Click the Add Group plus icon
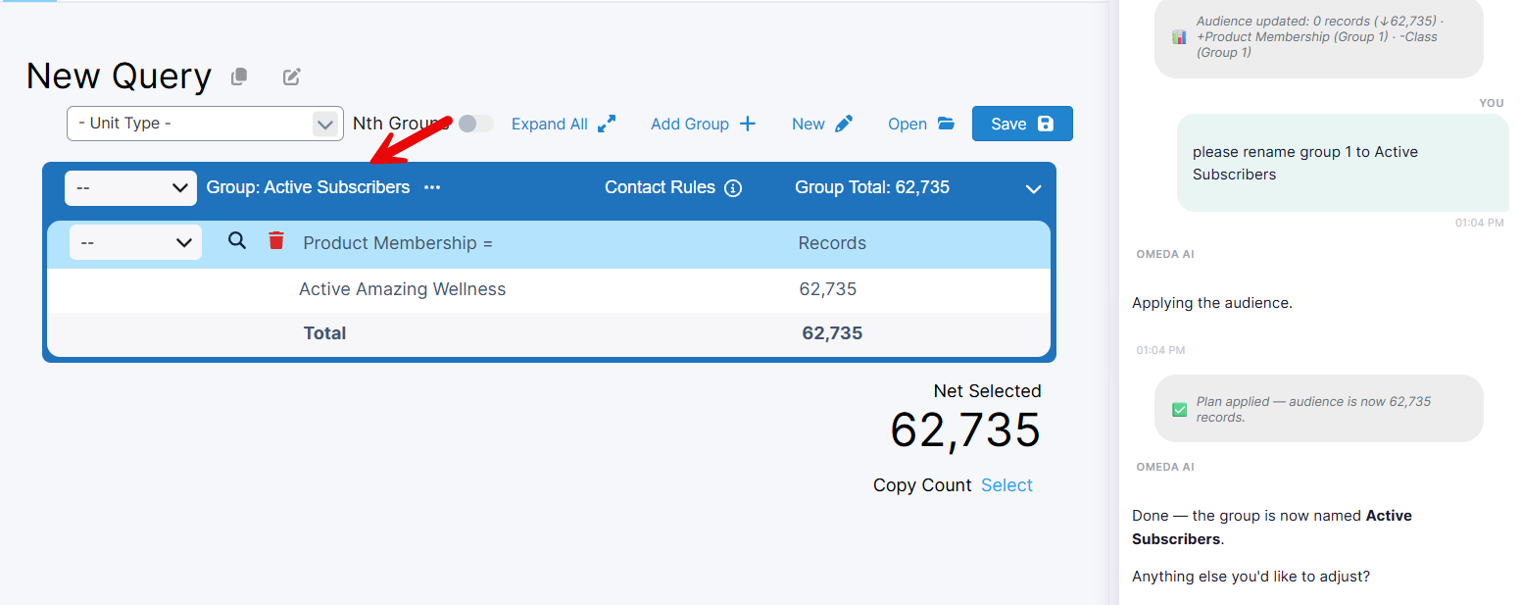 (x=748, y=124)
